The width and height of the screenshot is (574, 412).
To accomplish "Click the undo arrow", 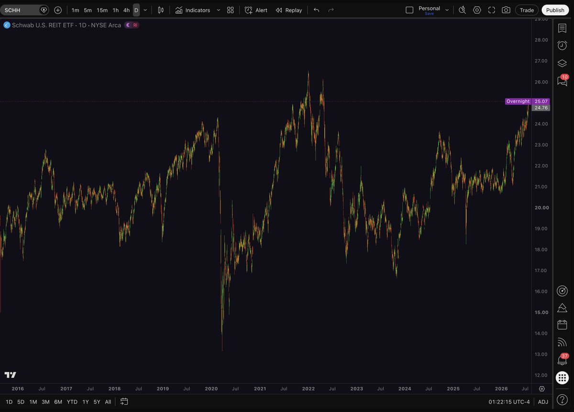I will click(317, 10).
